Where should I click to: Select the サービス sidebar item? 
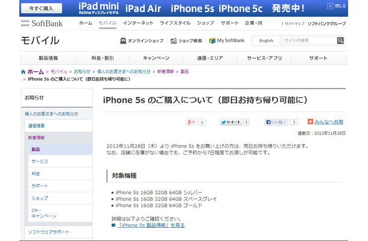click(x=60, y=161)
